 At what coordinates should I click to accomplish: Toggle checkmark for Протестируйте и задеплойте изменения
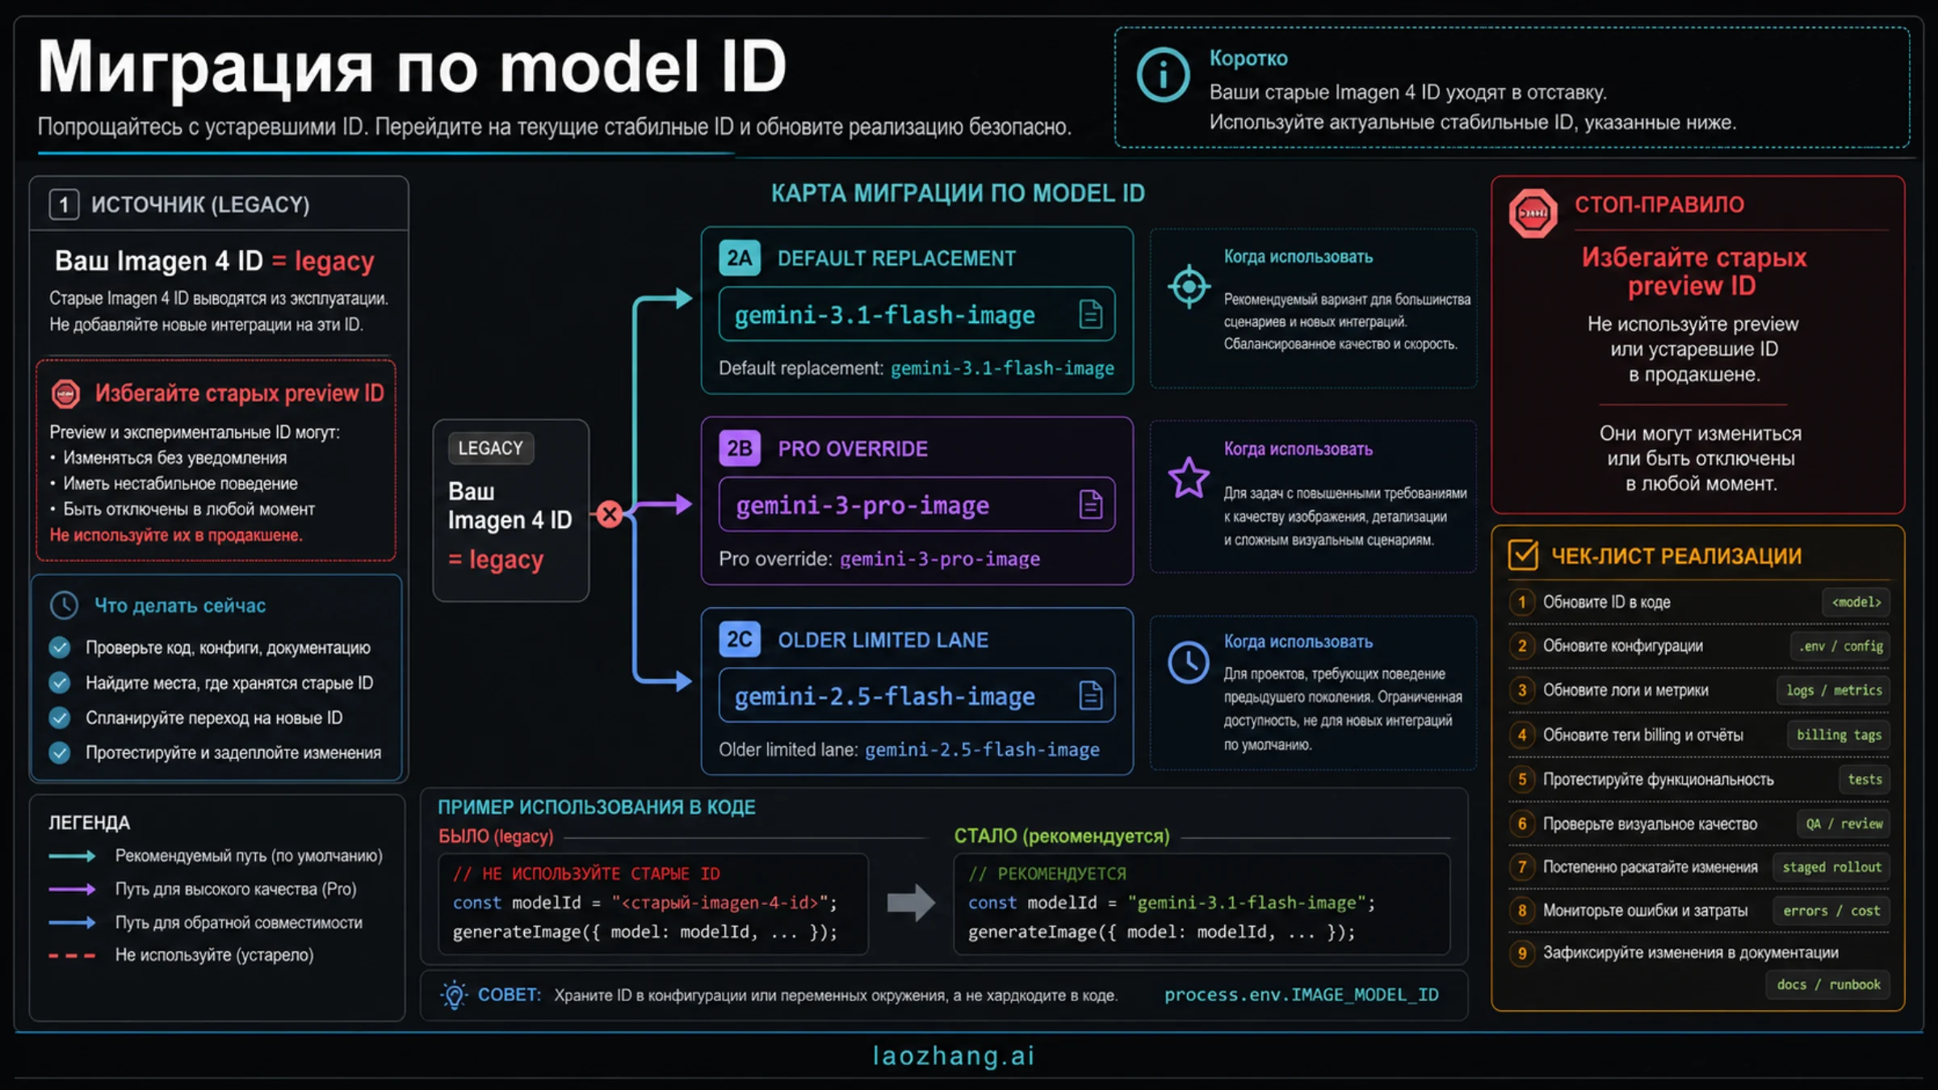point(59,753)
